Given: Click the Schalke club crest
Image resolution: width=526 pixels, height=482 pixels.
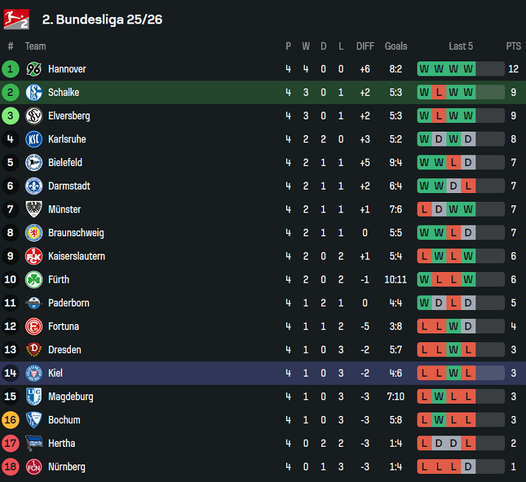Looking at the screenshot, I should pyautogui.click(x=34, y=92).
